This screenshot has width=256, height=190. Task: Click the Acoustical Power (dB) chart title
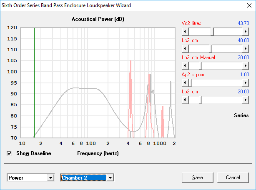point(98,19)
